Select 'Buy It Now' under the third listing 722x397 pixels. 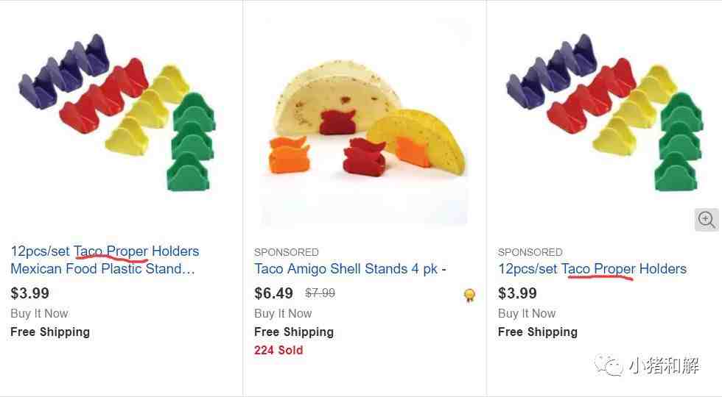(x=526, y=313)
